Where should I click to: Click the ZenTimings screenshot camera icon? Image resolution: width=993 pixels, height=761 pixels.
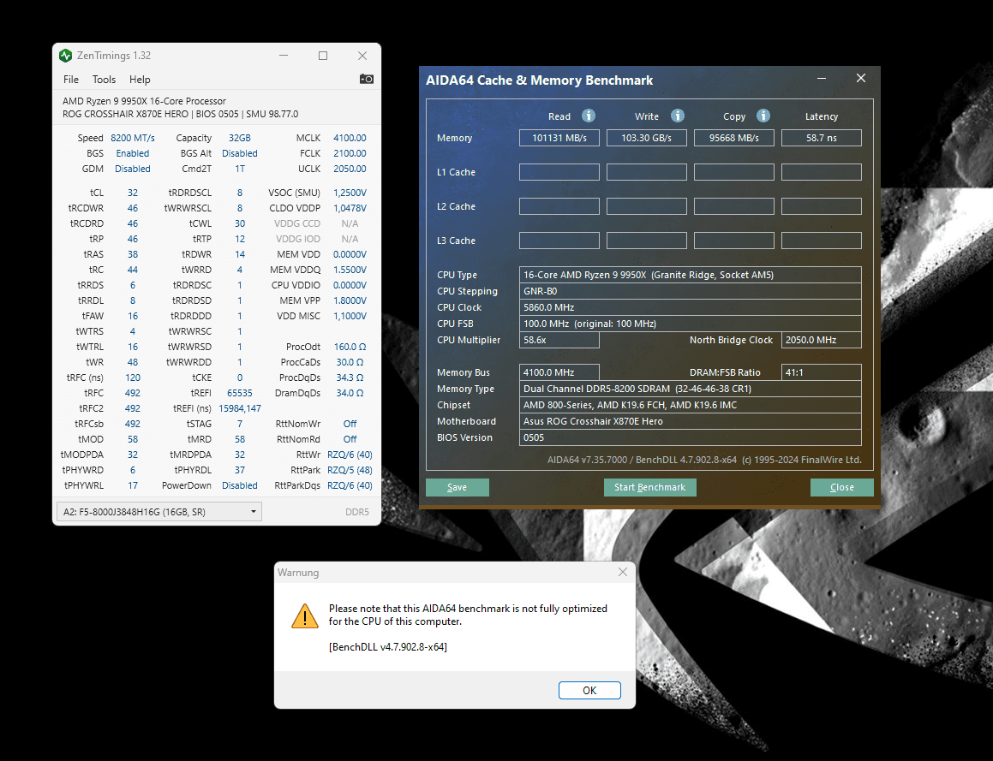pyautogui.click(x=366, y=79)
